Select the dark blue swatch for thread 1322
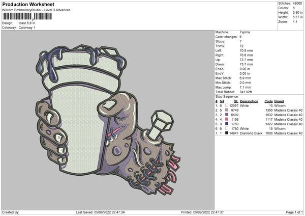305x216 pixels. pyautogui.click(x=227, y=123)
